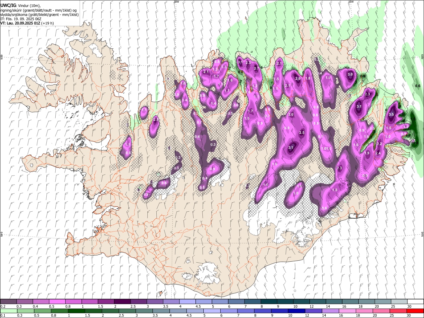Select the dark teal 8 swatch in upper legend
Viewport: 424px width, 318px height.
click(269, 301)
